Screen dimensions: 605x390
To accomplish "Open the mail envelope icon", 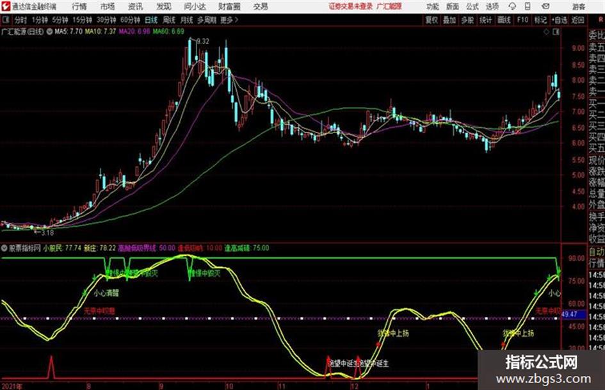I will pos(545,6).
